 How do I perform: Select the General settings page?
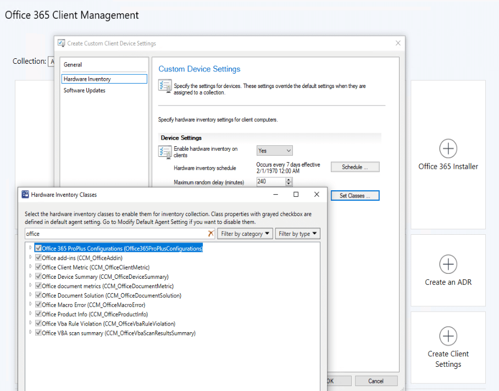pyautogui.click(x=72, y=64)
